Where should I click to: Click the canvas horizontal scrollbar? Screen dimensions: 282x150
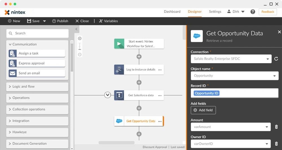(116, 143)
